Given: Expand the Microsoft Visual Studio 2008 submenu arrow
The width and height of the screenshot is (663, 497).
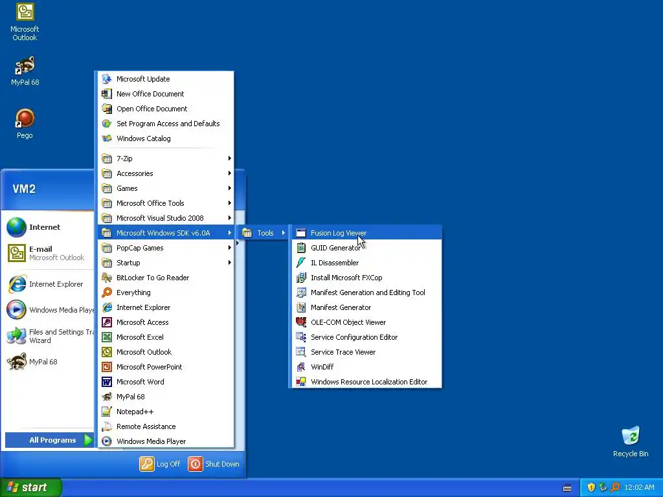Looking at the screenshot, I should coord(230,218).
